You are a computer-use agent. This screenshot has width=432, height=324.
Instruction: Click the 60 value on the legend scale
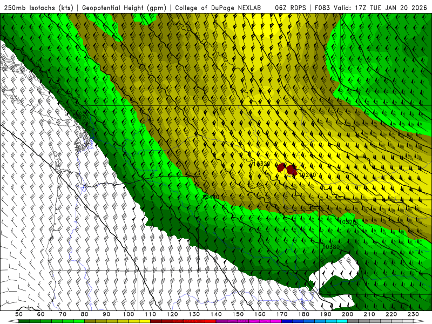(x=40, y=314)
